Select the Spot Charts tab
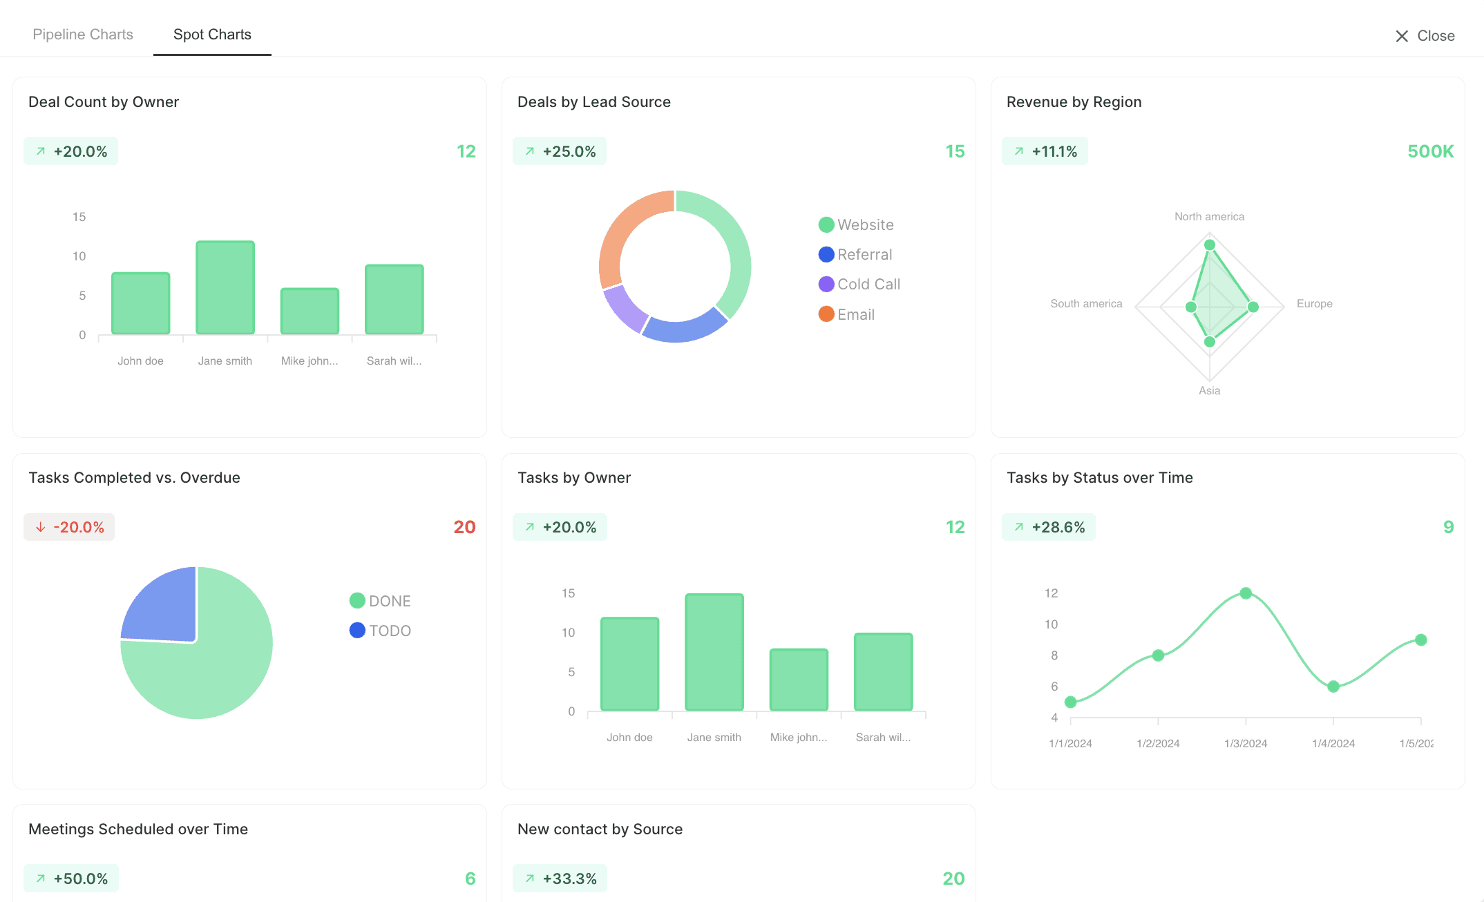This screenshot has width=1484, height=902. [212, 35]
